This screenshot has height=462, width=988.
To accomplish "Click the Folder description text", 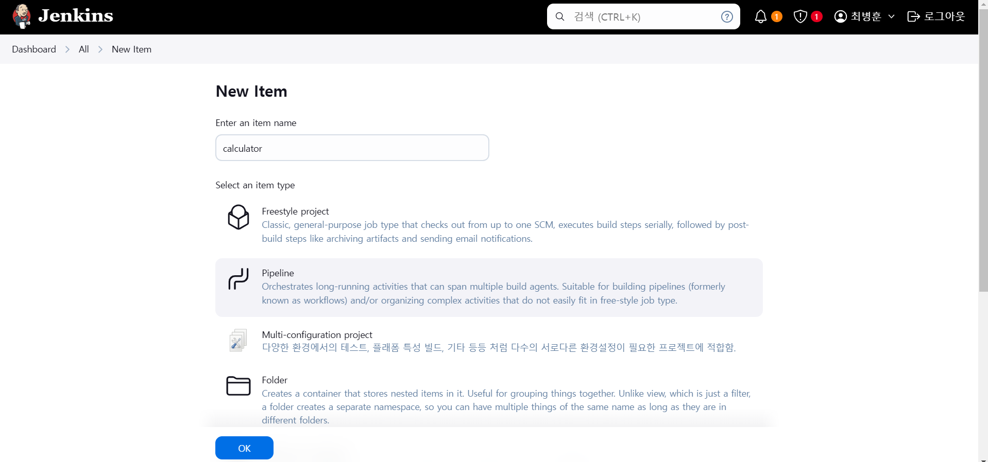I will click(x=506, y=407).
